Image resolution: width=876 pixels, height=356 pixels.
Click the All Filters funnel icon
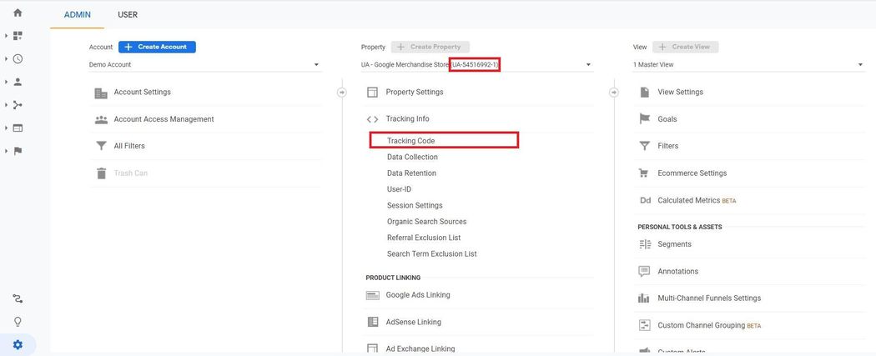pos(101,146)
